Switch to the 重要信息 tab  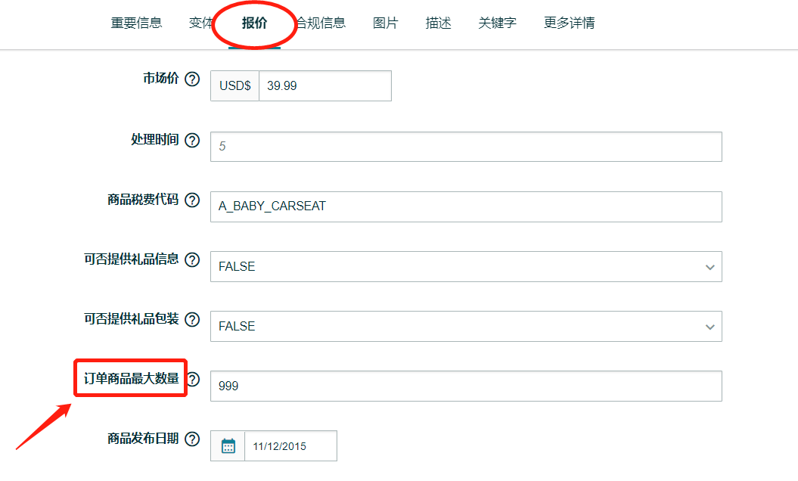136,23
